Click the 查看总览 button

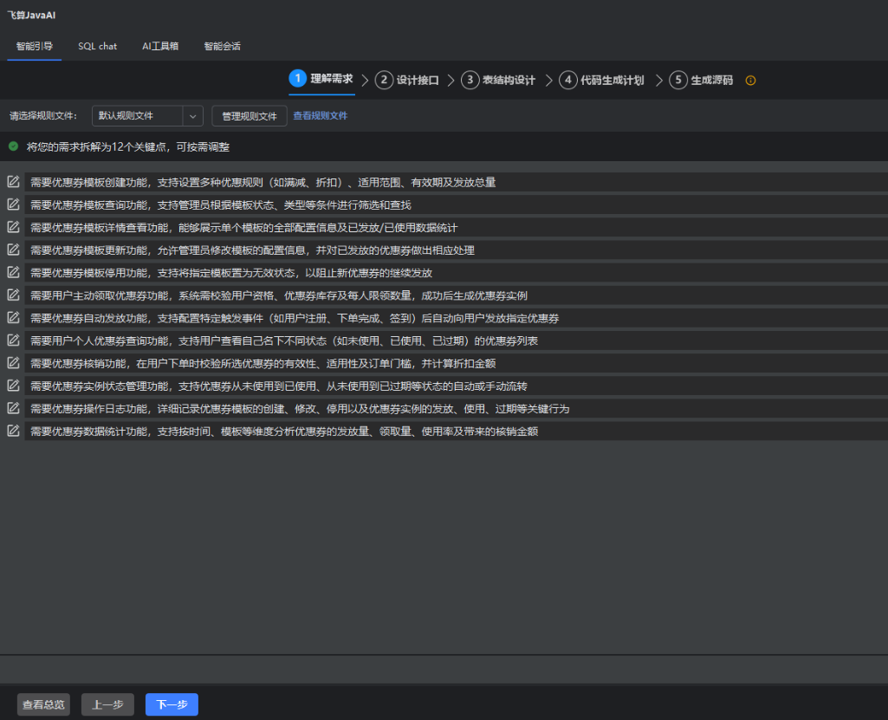click(43, 704)
